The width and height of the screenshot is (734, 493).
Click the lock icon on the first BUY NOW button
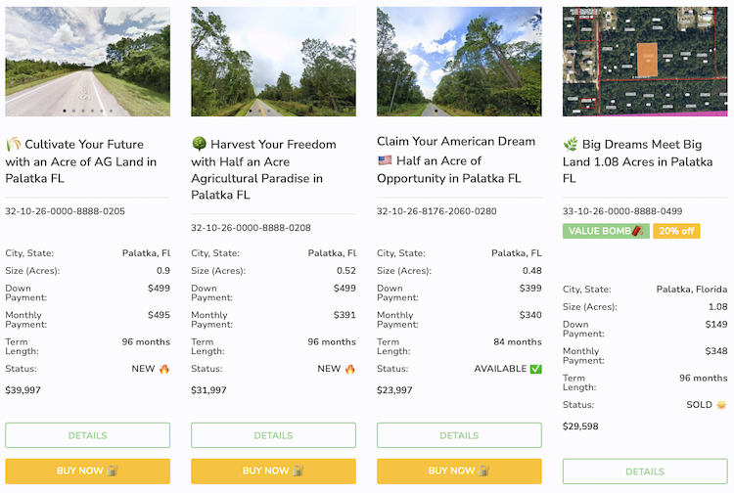coord(113,471)
